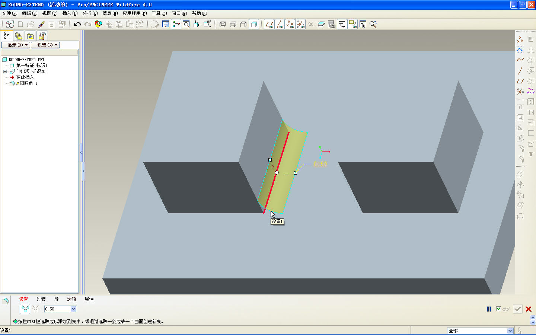Expand the 伸出项 标识20 tree node

pyautogui.click(x=5, y=71)
